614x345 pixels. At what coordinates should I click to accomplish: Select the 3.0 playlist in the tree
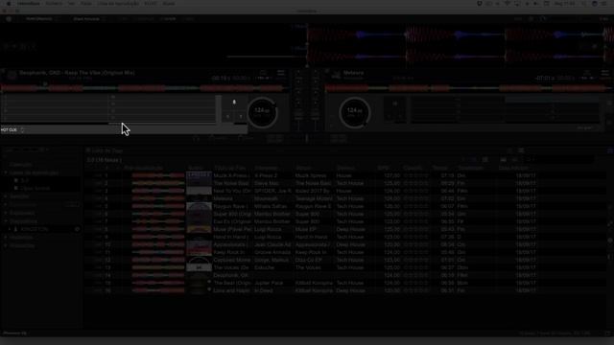pos(25,181)
